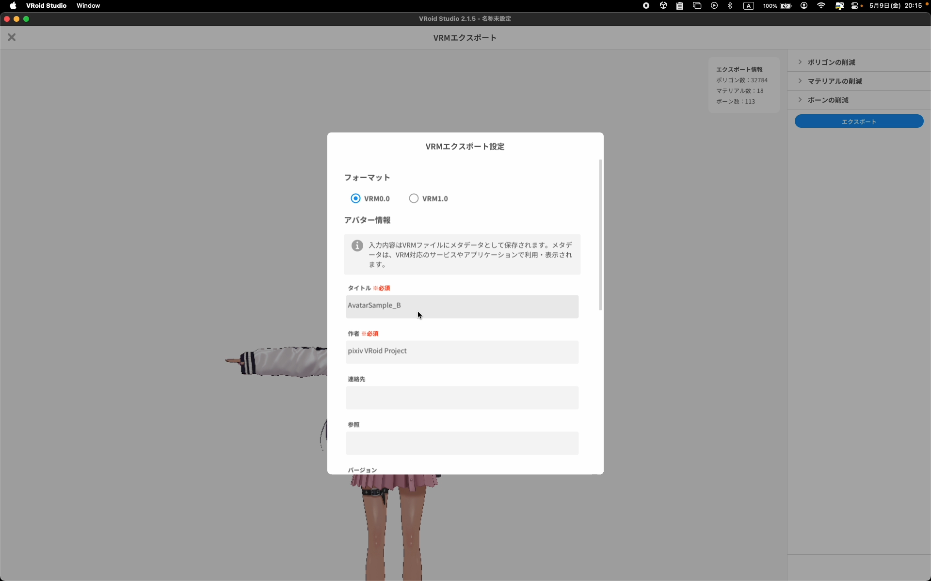The image size is (931, 581).
Task: Open the Wi-Fi menu bar icon
Action: tap(821, 6)
